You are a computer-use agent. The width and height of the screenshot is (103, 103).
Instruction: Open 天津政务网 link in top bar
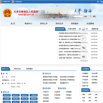coord(17,2)
